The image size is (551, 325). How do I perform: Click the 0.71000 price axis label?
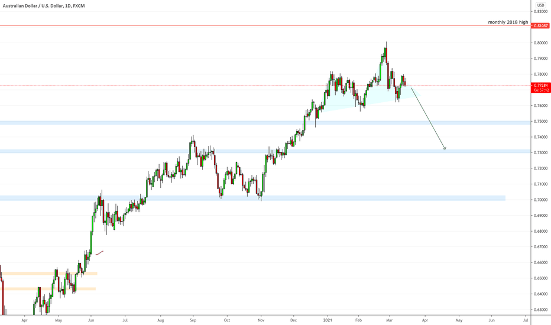(x=541, y=184)
